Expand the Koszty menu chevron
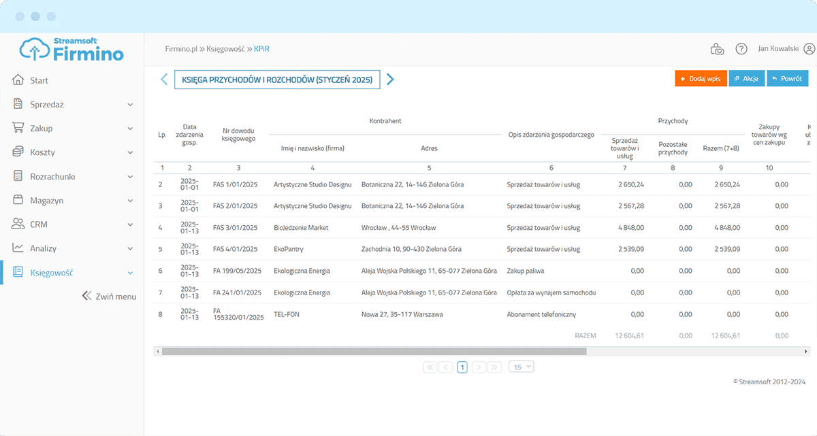 130,152
